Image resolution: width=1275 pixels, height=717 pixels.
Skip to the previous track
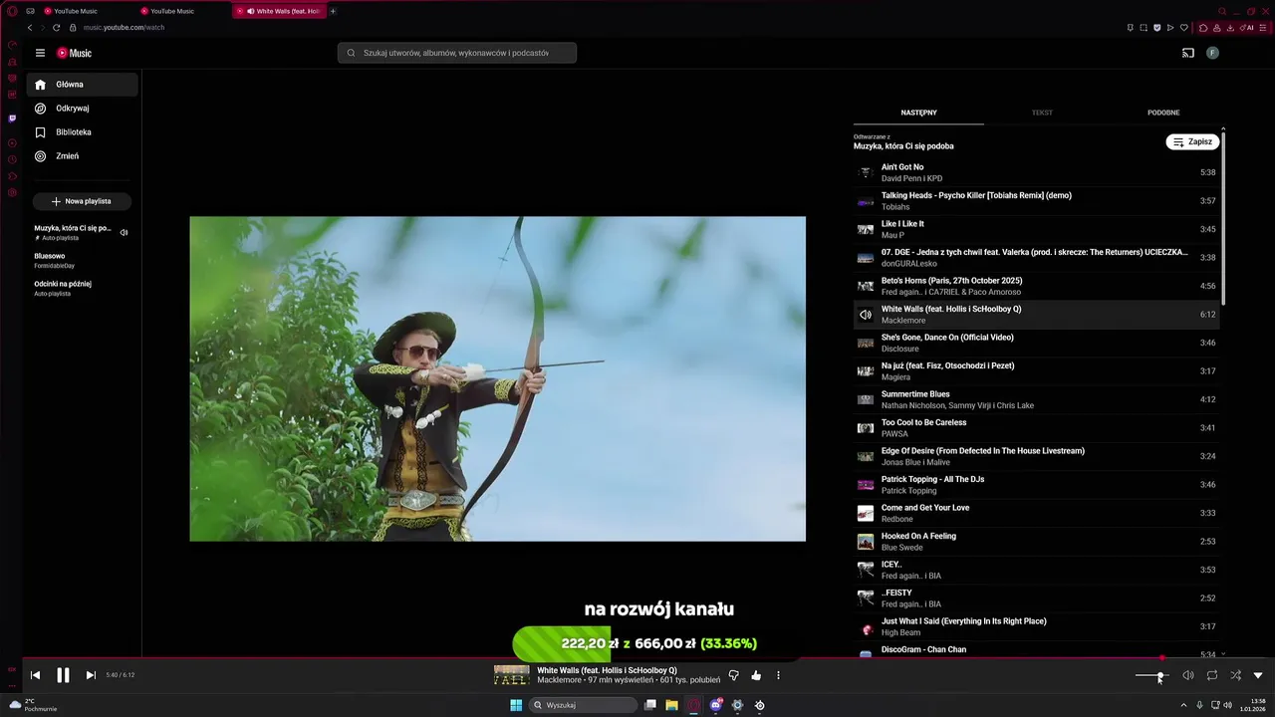coord(35,675)
